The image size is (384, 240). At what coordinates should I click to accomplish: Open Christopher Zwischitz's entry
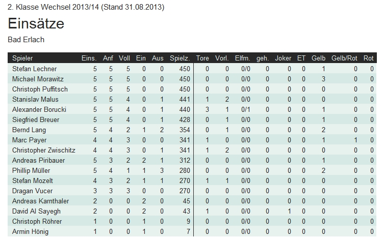tap(43, 150)
